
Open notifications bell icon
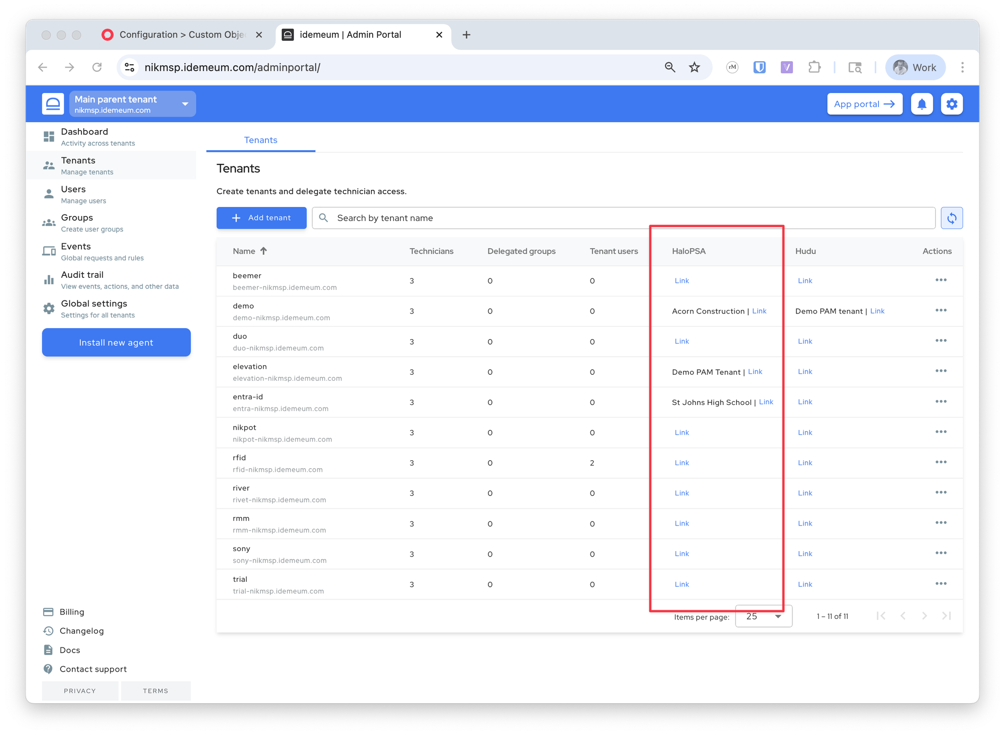922,104
